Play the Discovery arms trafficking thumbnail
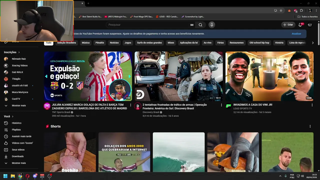This screenshot has width=320, height=180. click(179, 76)
